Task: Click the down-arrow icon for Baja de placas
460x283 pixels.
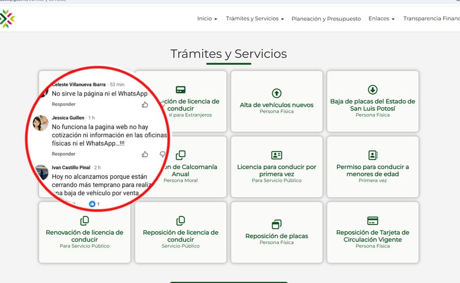Action: tap(373, 90)
